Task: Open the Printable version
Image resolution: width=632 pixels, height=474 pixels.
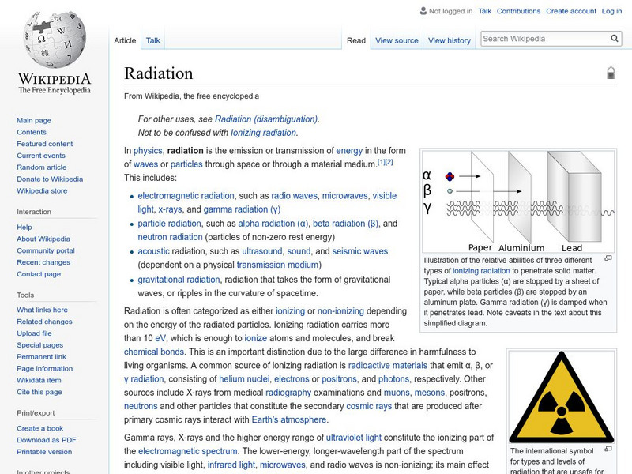Action: point(44,451)
